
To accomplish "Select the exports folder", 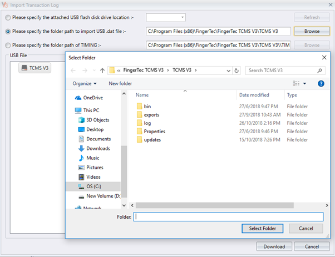I will tap(148, 115).
